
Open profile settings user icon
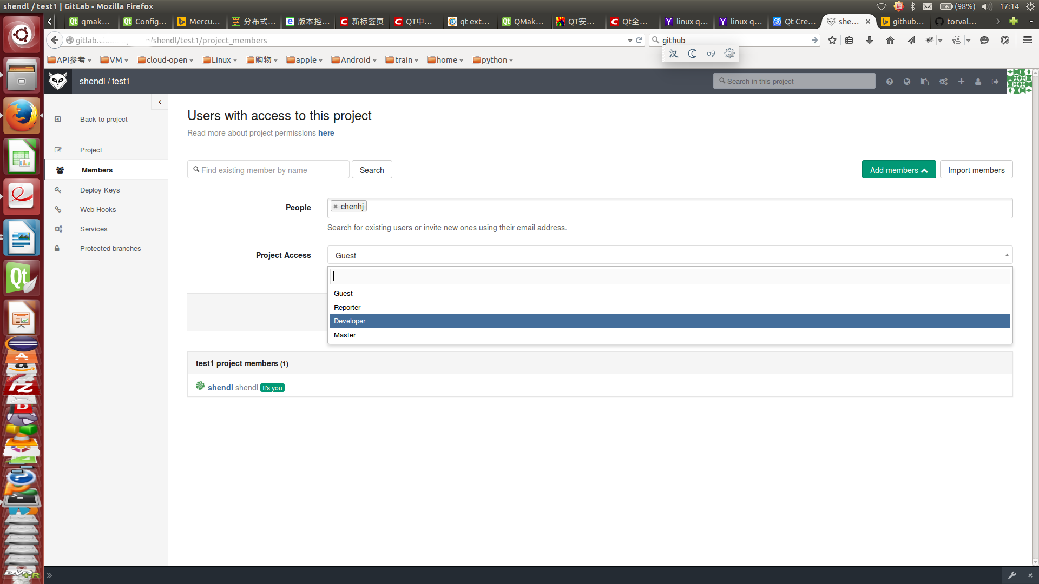978,82
